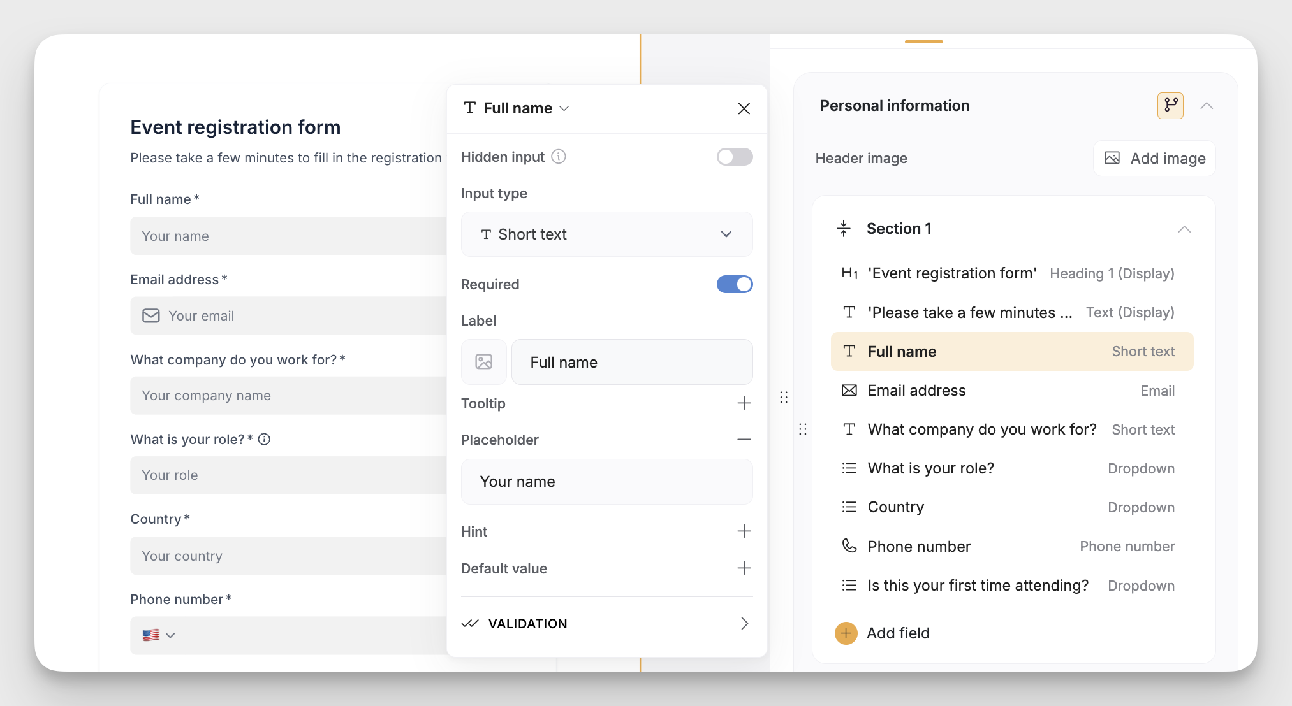Click the Add field label
The image size is (1292, 706).
[x=898, y=633]
